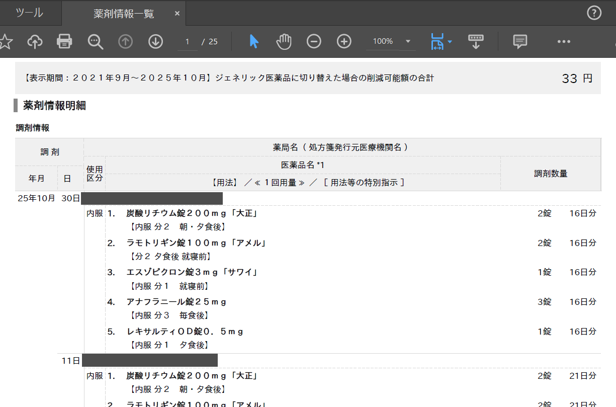The image size is (616, 407).
Task: Go to next page arrow
Action: pyautogui.click(x=155, y=42)
